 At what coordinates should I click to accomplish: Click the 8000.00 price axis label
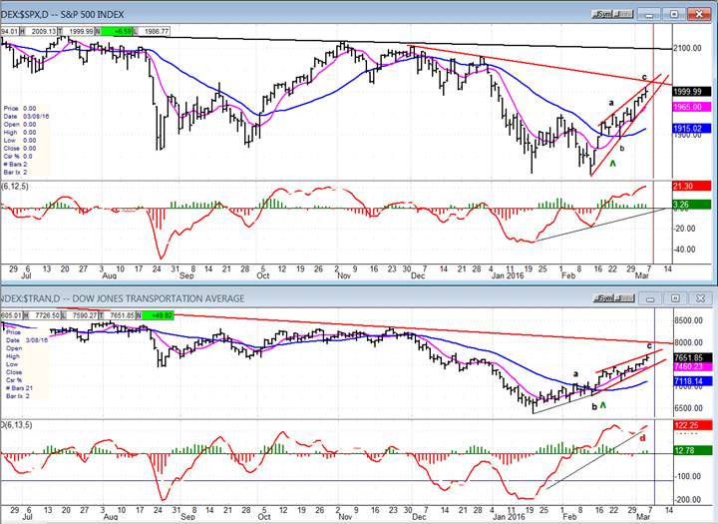pyautogui.click(x=688, y=342)
